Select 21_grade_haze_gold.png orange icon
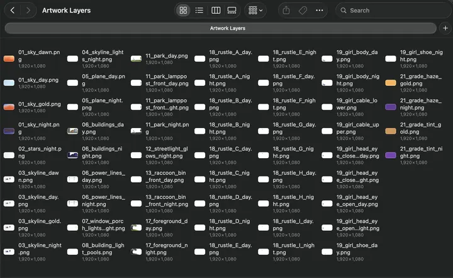Image resolution: width=453 pixels, height=278 pixels. [391, 83]
